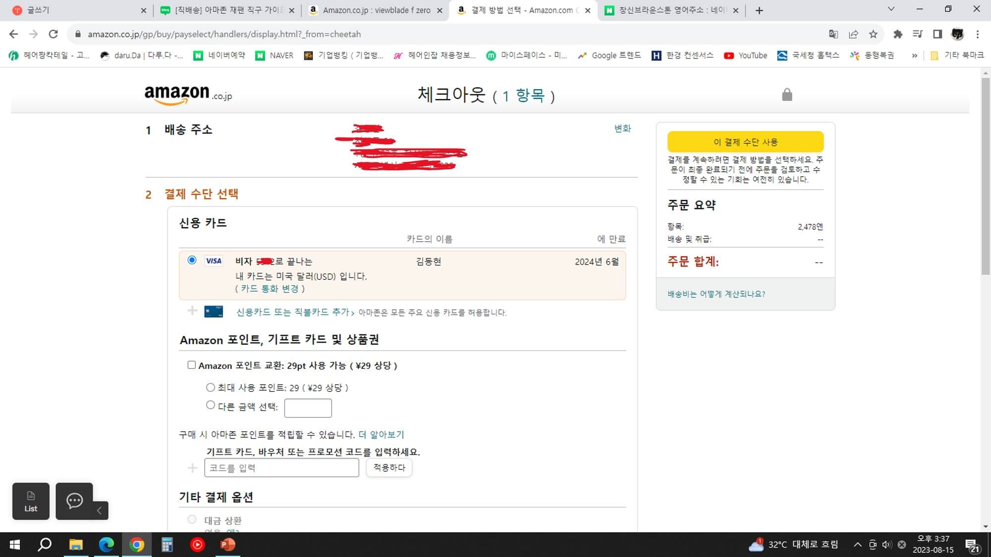Open Chrome side panel icon
This screenshot has height=557, width=991.
[937, 34]
